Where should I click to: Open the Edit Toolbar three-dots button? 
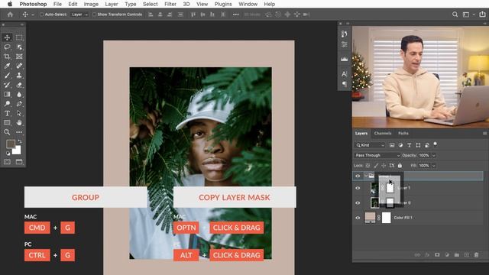tap(19, 132)
